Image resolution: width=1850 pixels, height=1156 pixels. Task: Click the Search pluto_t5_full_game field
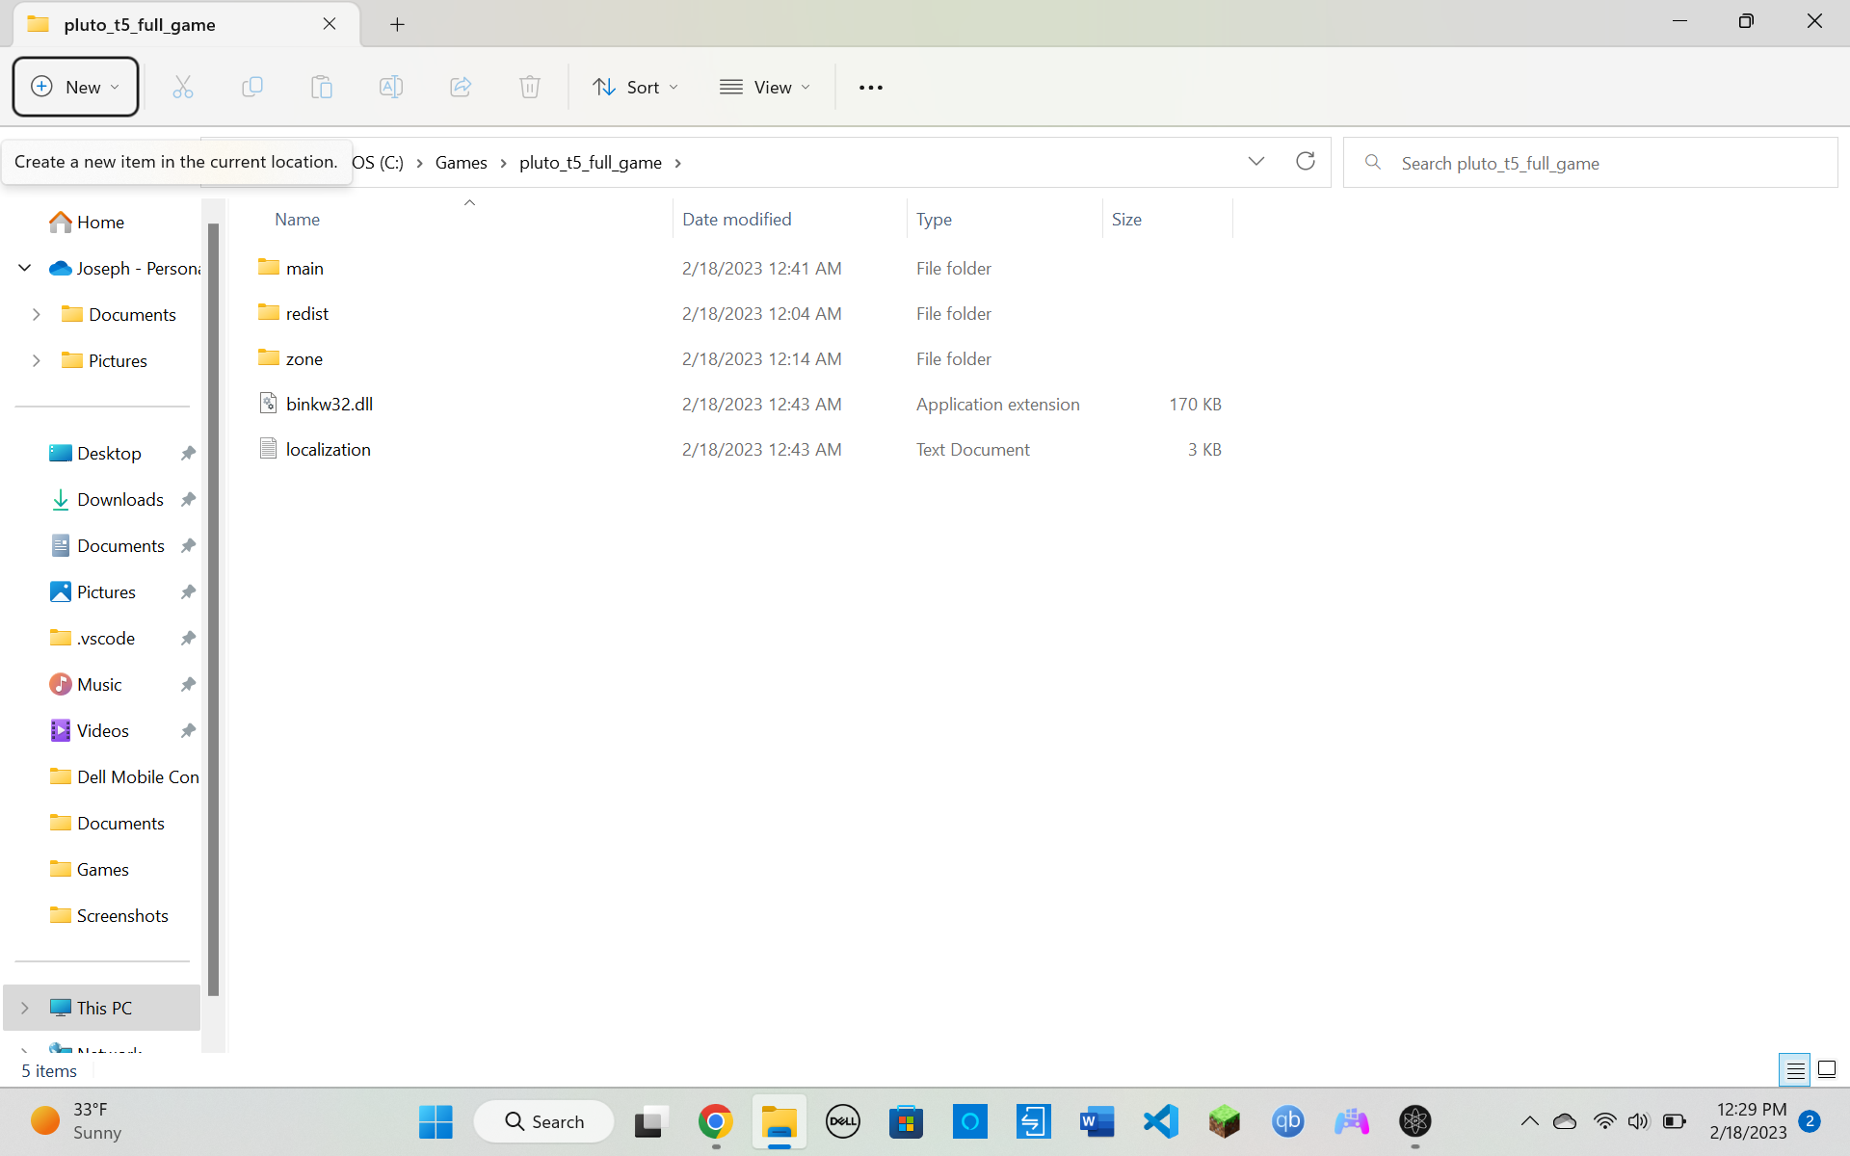(x=1591, y=163)
